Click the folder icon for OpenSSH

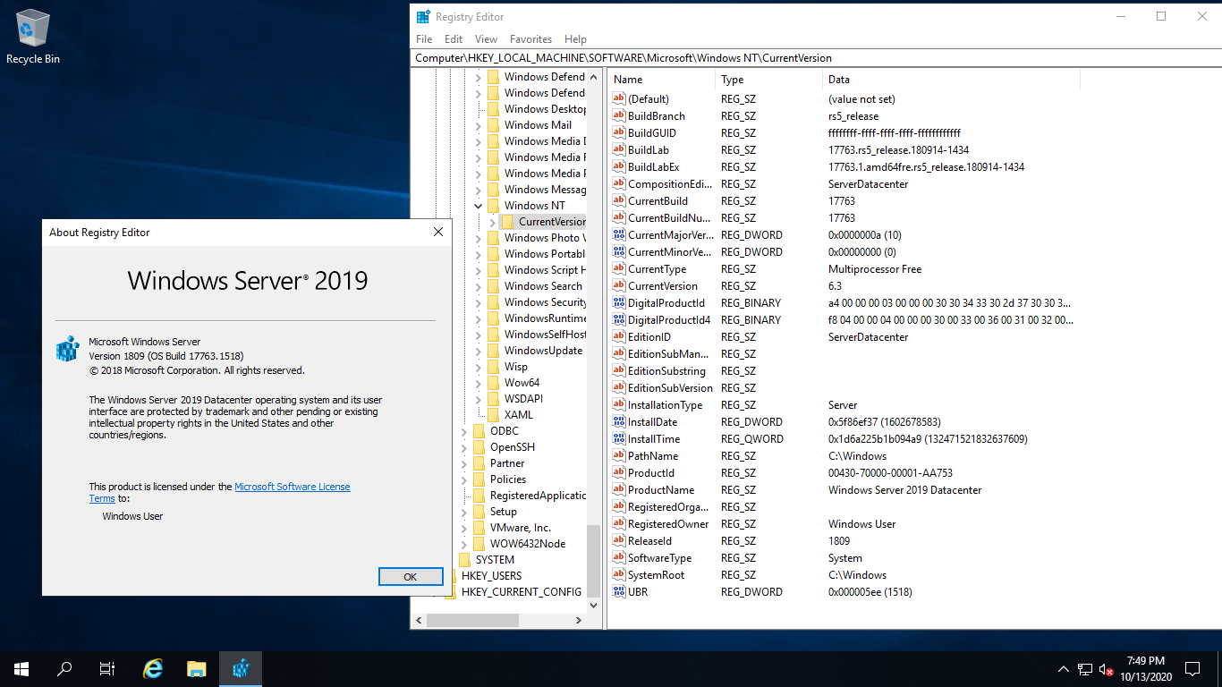pos(479,447)
